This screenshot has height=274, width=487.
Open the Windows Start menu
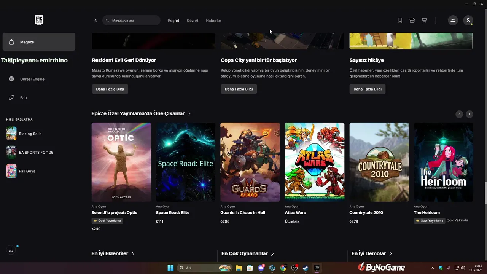point(170,268)
